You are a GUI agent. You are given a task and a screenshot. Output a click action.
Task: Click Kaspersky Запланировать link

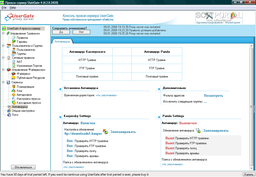[123, 132]
